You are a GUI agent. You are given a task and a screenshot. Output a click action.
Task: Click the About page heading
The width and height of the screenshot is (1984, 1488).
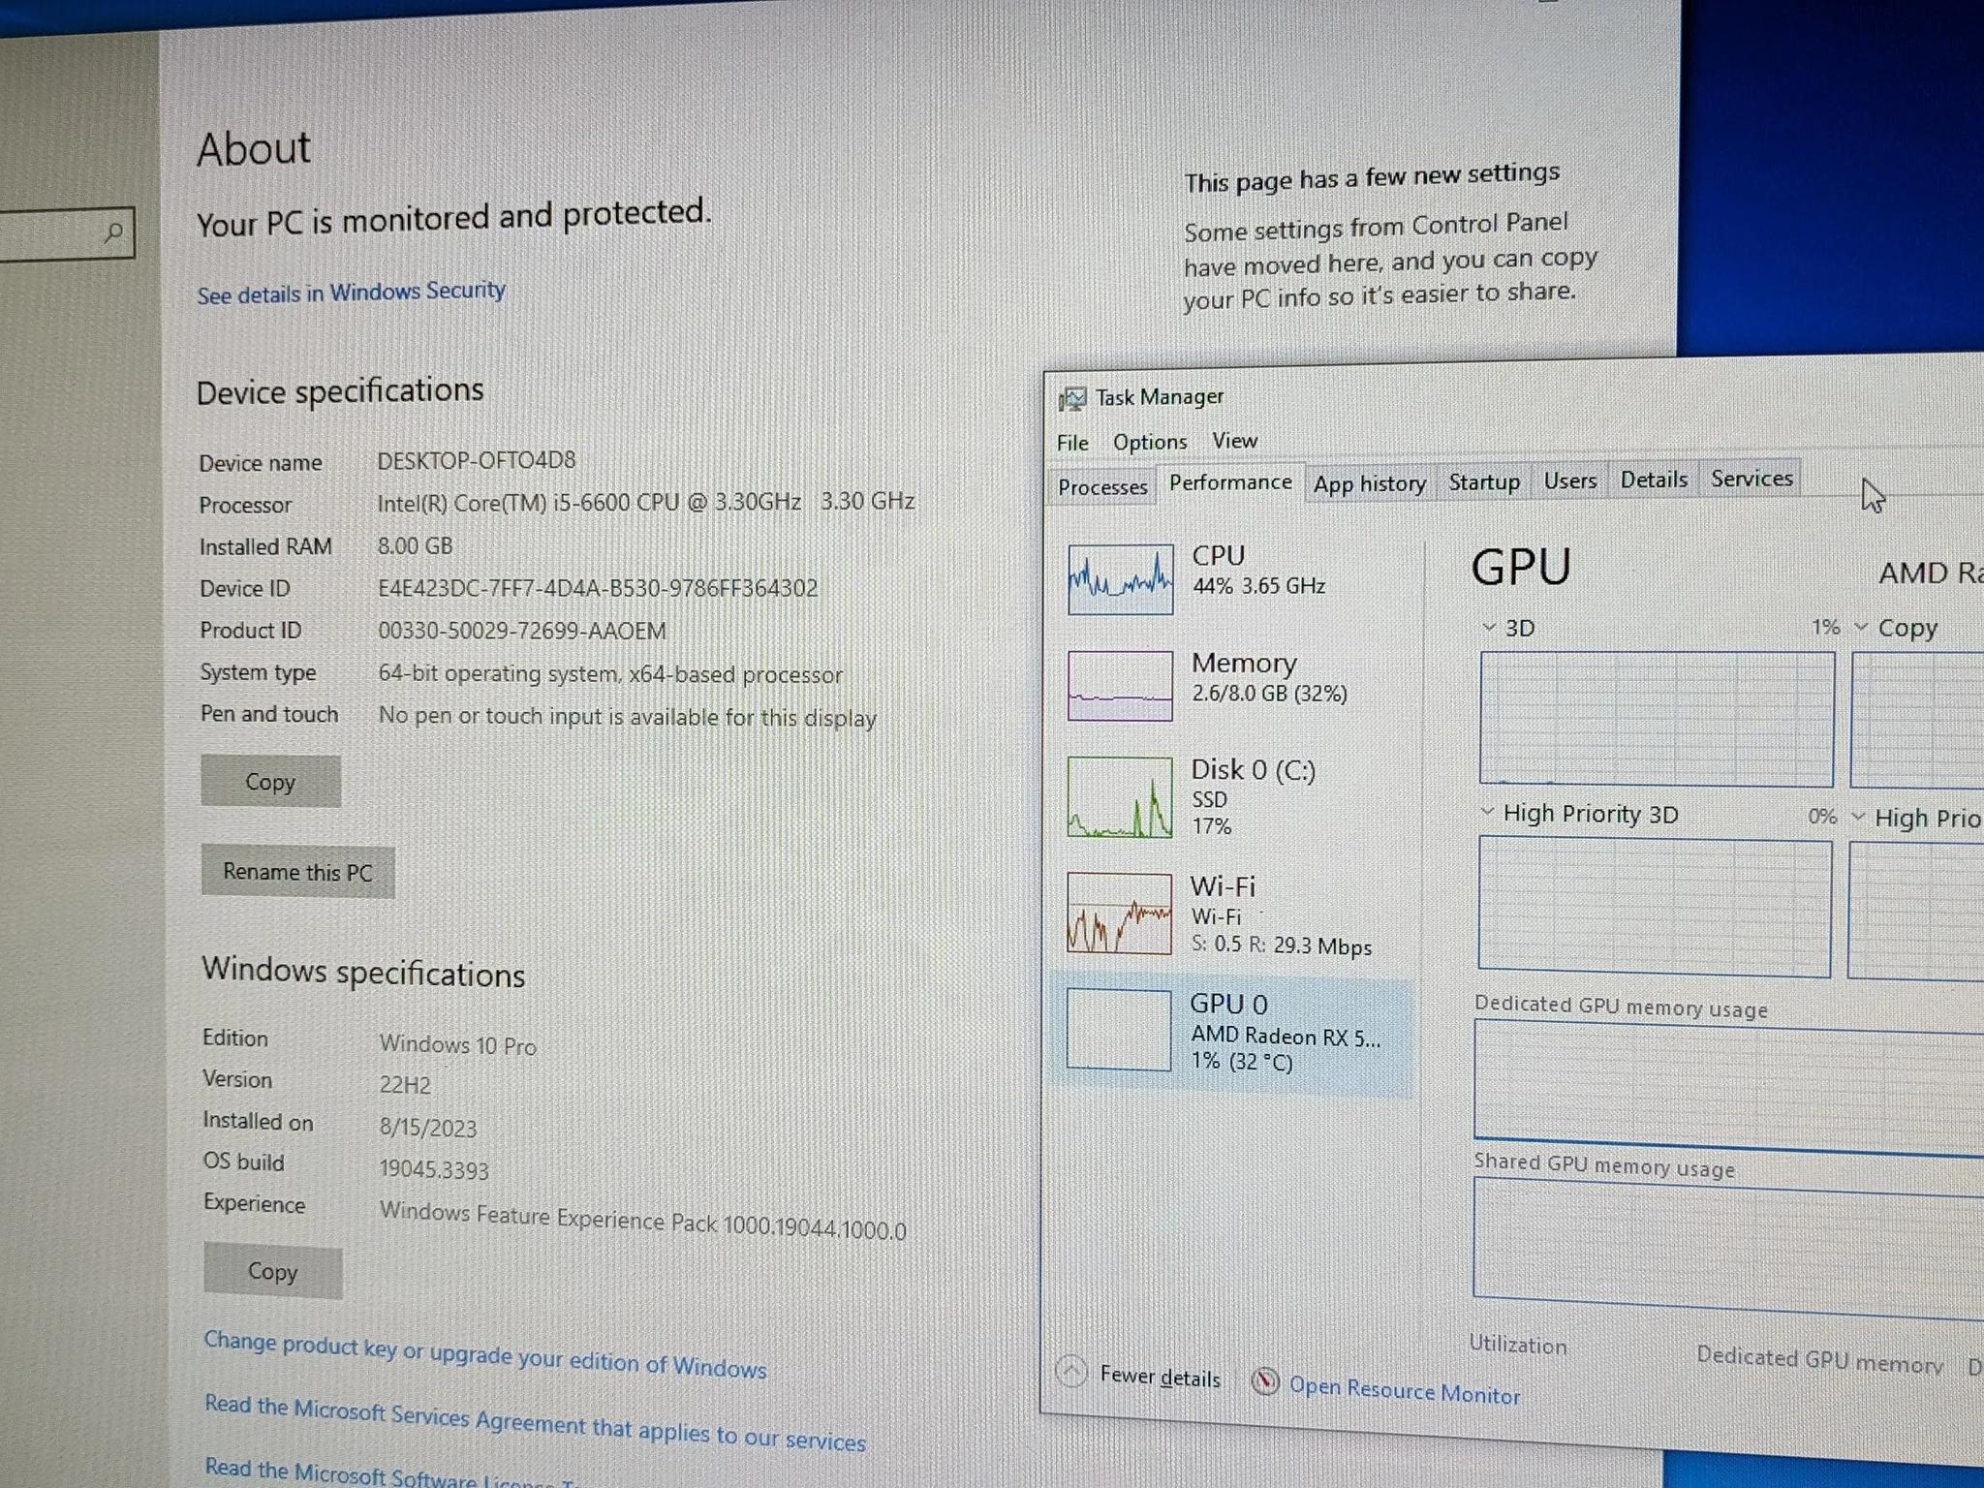click(x=254, y=149)
